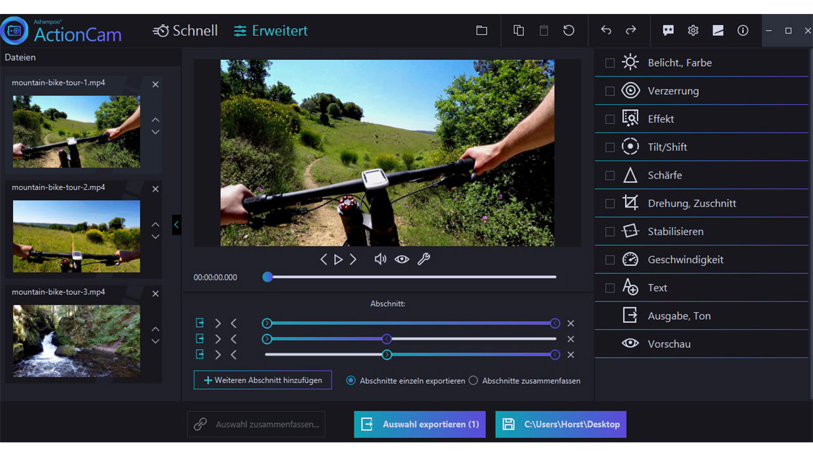This screenshot has width=813, height=457.
Task: Enable the Stabilisieren checkbox
Action: (x=610, y=232)
